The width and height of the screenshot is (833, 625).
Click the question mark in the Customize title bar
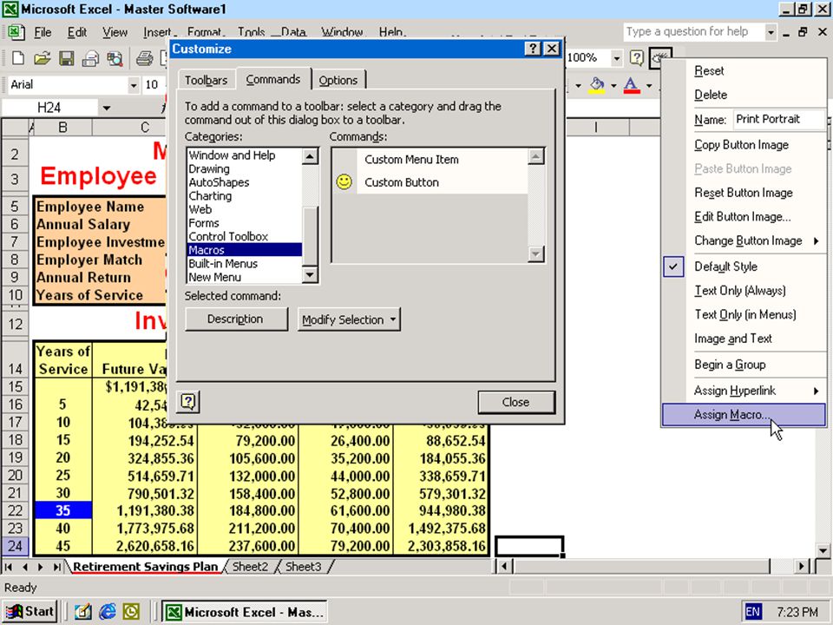tap(532, 49)
